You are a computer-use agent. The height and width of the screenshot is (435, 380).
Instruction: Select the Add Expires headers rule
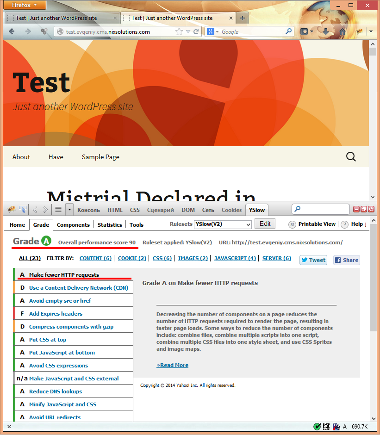(x=56, y=314)
